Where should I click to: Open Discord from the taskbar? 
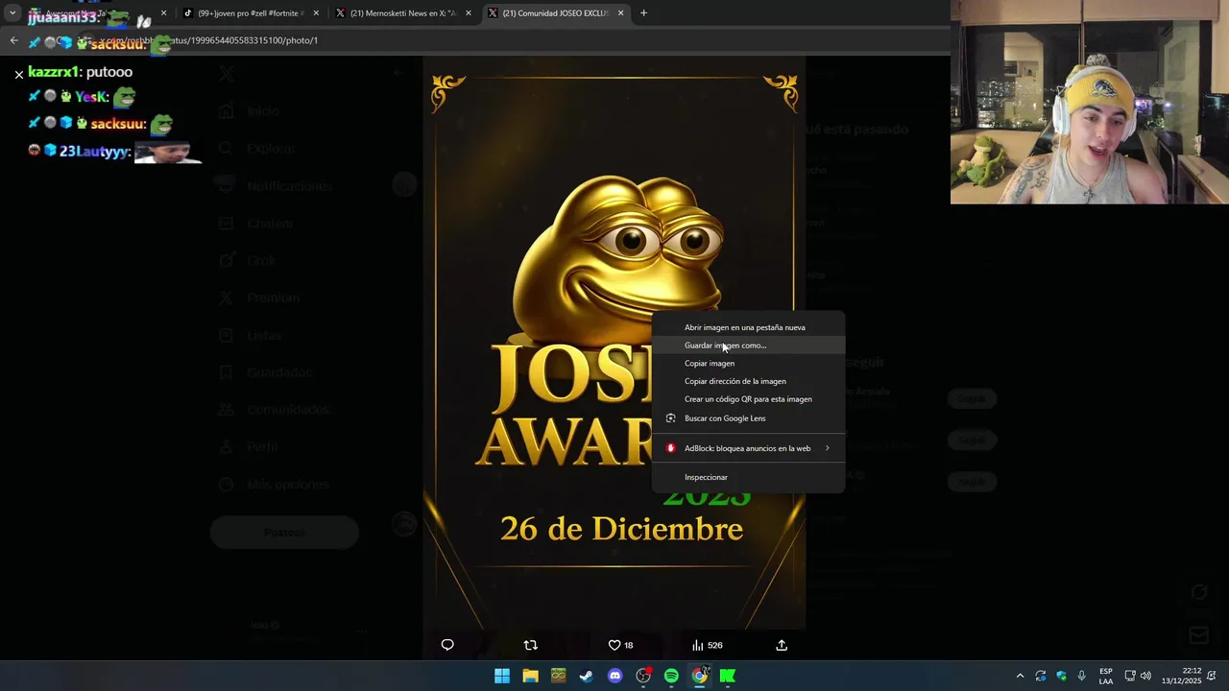(x=614, y=676)
